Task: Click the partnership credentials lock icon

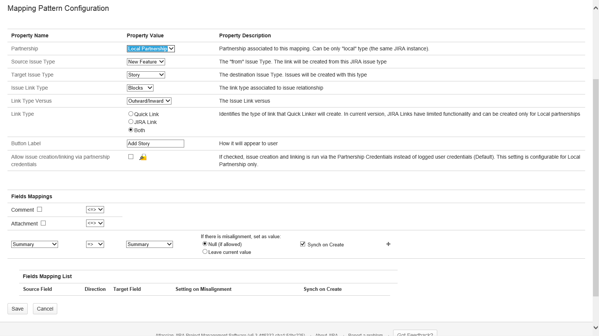Action: tap(143, 157)
